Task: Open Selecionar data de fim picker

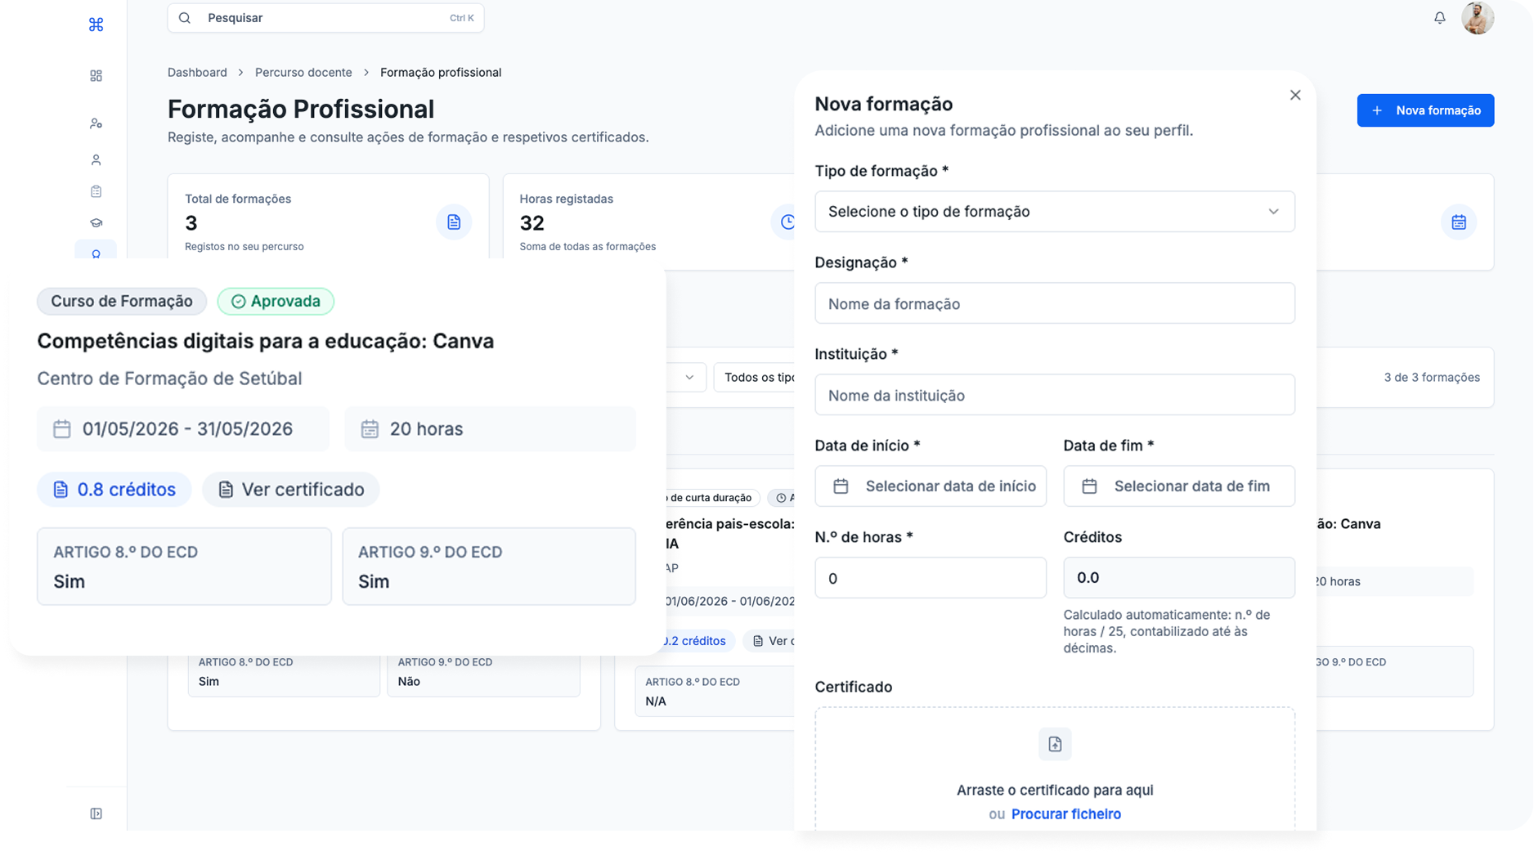Action: tap(1179, 486)
